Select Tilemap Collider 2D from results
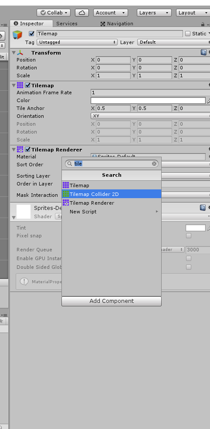Viewport: 210px width, 429px height. 112,194
